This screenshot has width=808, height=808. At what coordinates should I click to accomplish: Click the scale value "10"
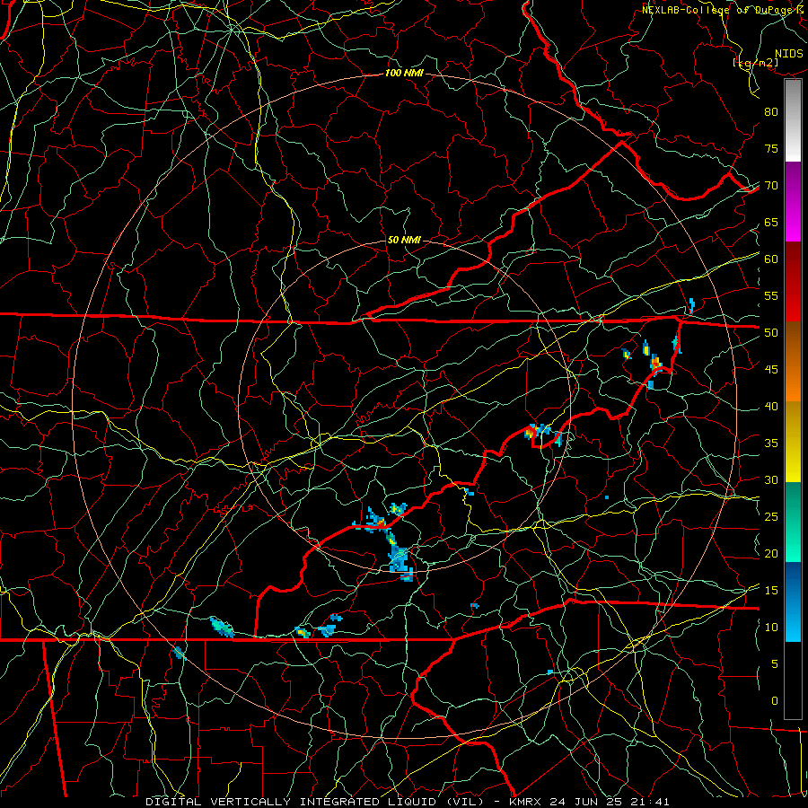[x=771, y=628]
